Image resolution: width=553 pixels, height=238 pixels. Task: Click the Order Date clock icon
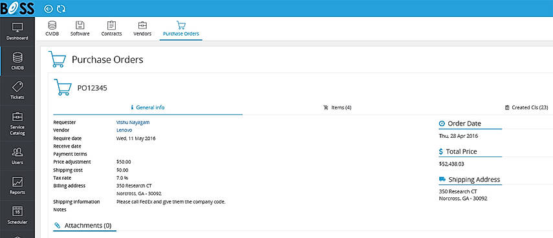[x=442, y=124]
